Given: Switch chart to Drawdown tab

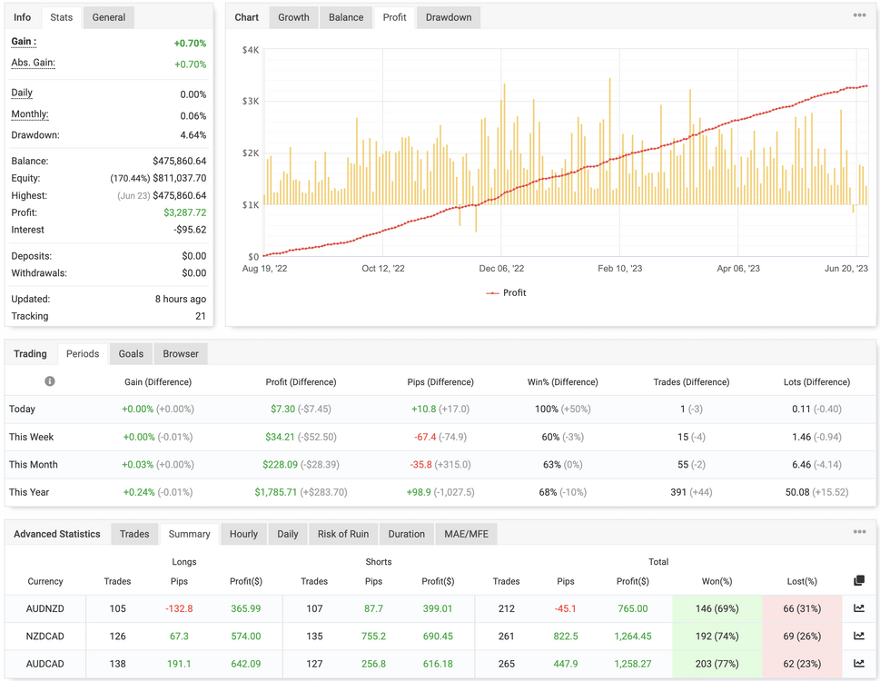Looking at the screenshot, I should 449,17.
